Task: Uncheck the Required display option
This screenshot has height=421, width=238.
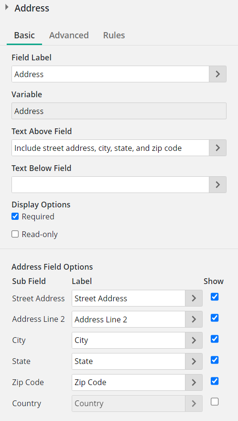Action: [15, 216]
